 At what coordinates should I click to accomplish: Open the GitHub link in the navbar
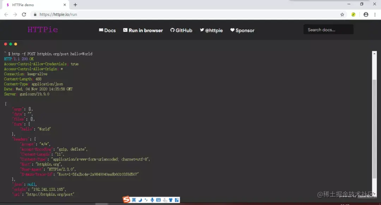(181, 30)
